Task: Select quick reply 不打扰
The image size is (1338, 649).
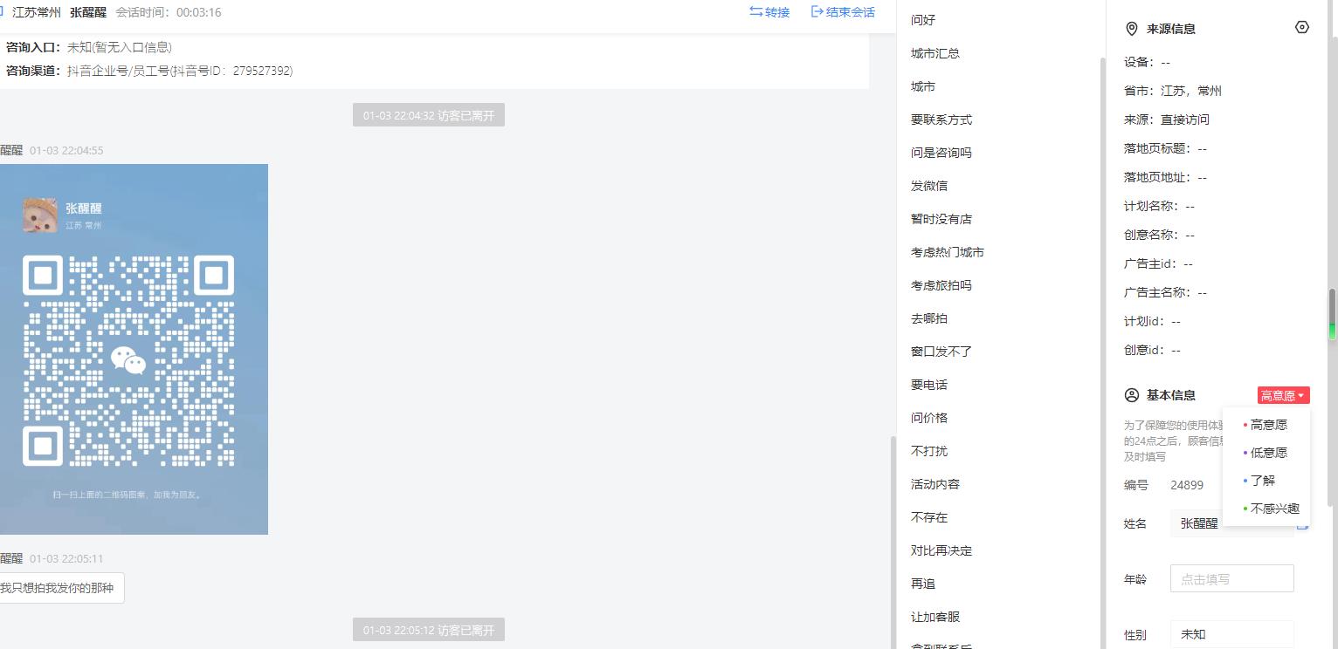Action: [x=929, y=451]
